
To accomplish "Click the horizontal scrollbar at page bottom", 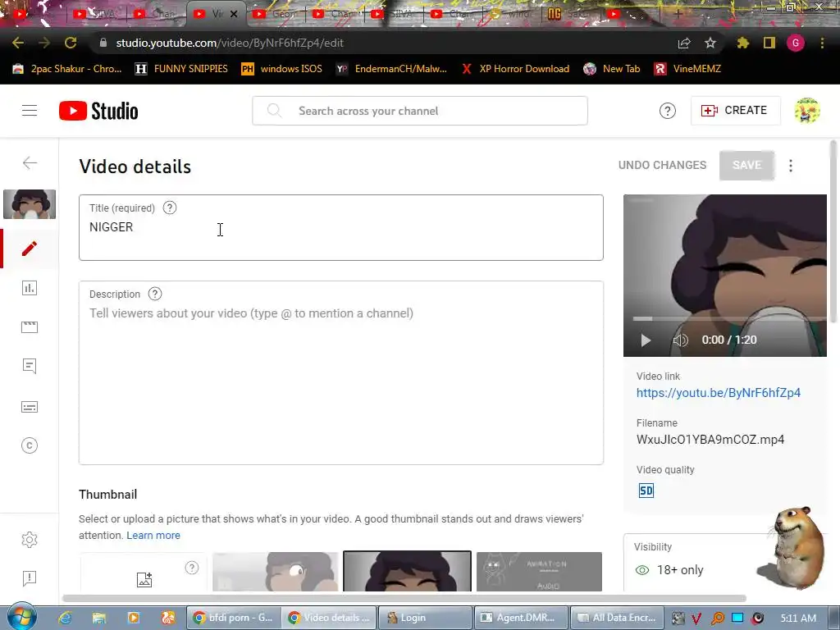I will click(404, 598).
